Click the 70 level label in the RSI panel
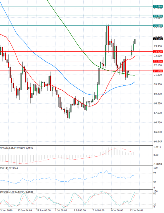The width and height of the screenshot is (164, 213). (155, 173)
